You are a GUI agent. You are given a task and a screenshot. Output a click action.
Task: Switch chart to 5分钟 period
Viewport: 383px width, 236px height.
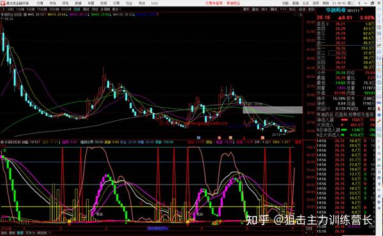pyautogui.click(x=31, y=10)
